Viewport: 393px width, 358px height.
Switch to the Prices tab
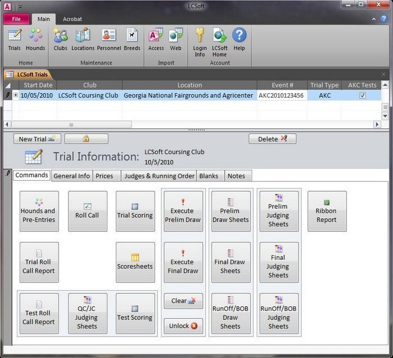pos(106,176)
